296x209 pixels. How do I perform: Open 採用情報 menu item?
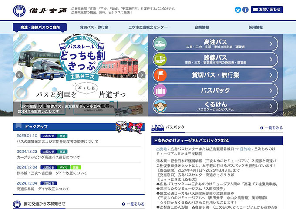tap(256, 27)
